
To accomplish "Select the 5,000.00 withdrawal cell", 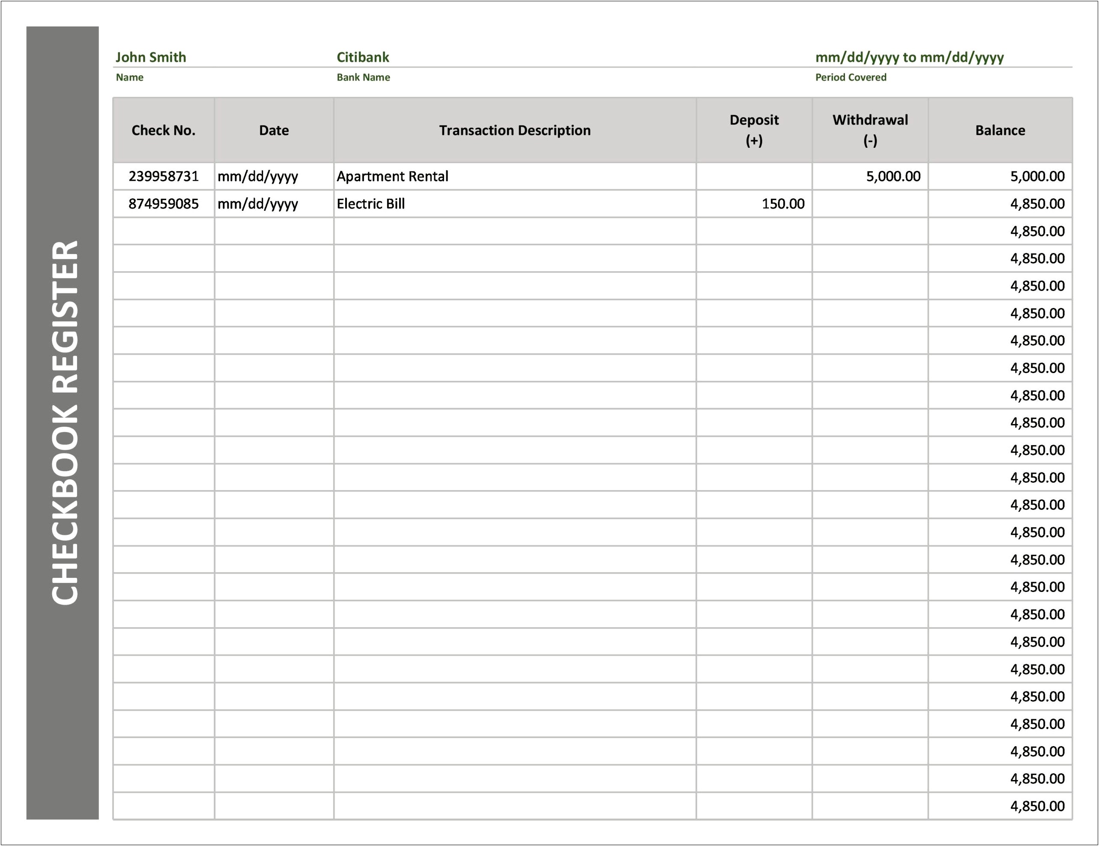I will (870, 176).
